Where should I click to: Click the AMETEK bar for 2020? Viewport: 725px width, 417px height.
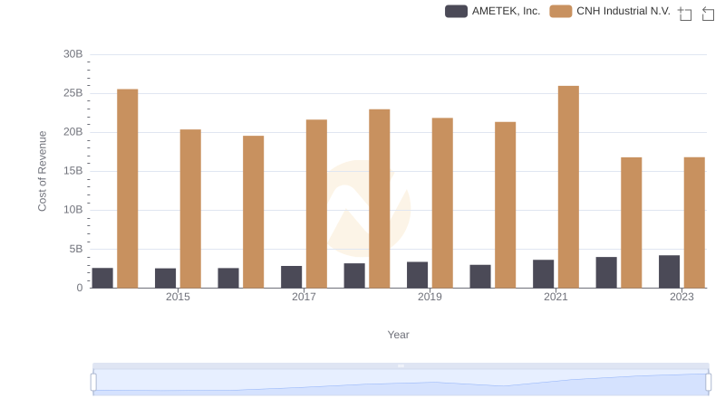[x=480, y=276]
